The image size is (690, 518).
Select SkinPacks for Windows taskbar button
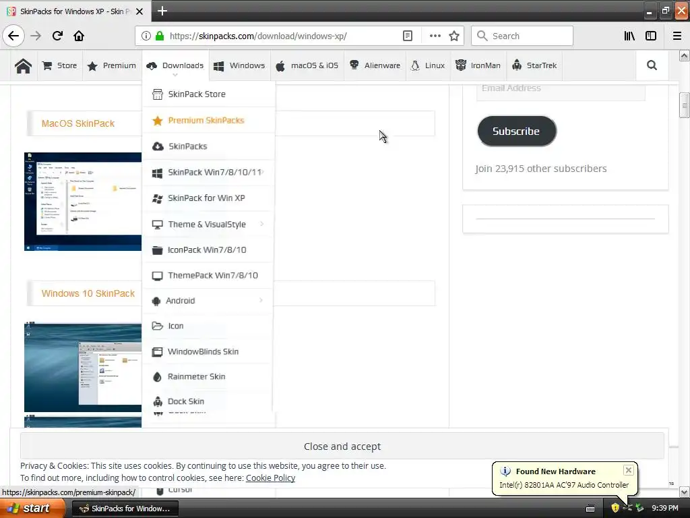coord(125,509)
